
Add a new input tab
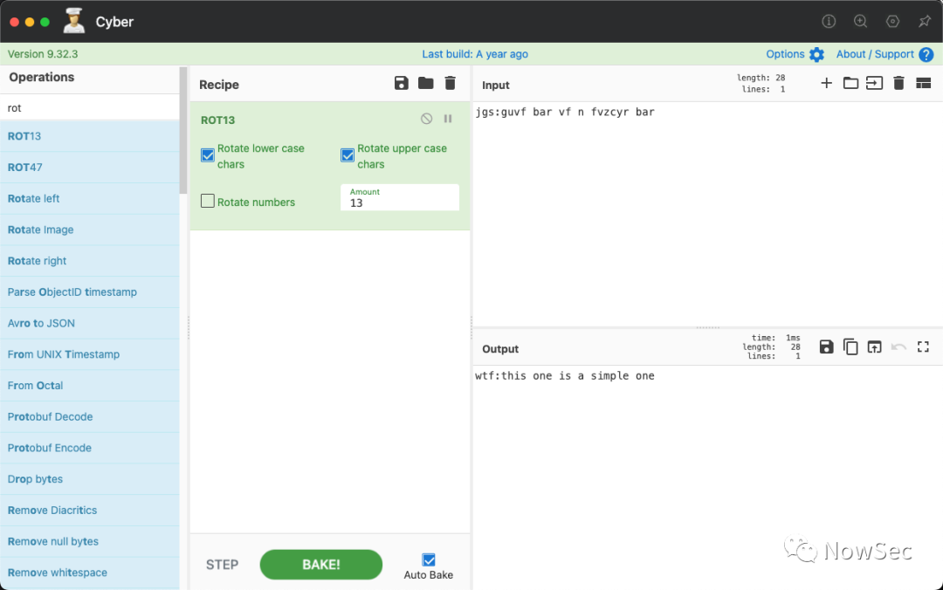click(826, 83)
